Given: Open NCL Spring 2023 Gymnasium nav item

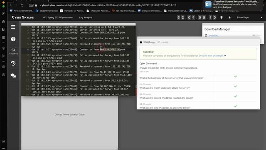Looking at the screenshot, I should [x=57, y=17].
